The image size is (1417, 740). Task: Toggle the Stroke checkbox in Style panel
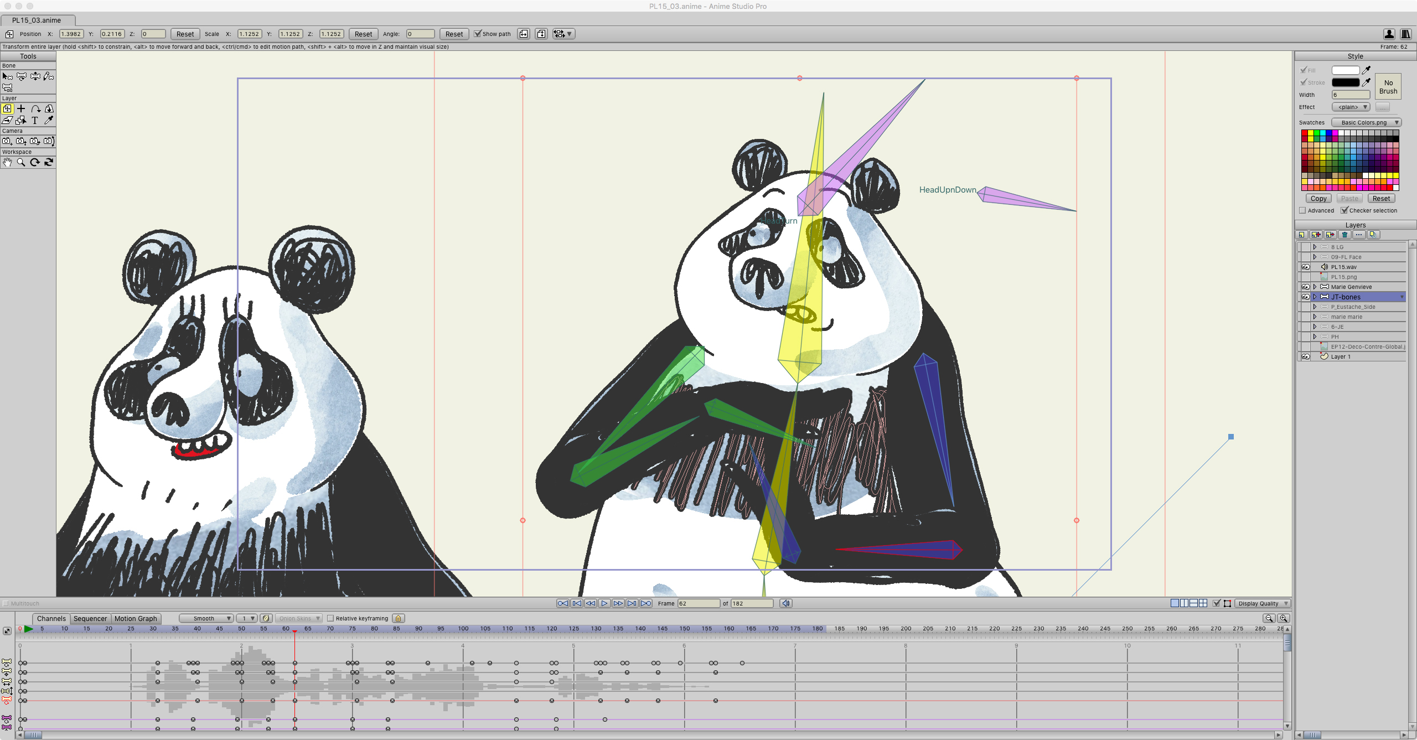tap(1304, 82)
